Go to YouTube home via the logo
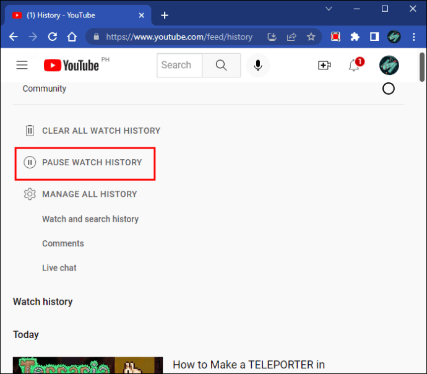427x374 pixels. coord(71,66)
